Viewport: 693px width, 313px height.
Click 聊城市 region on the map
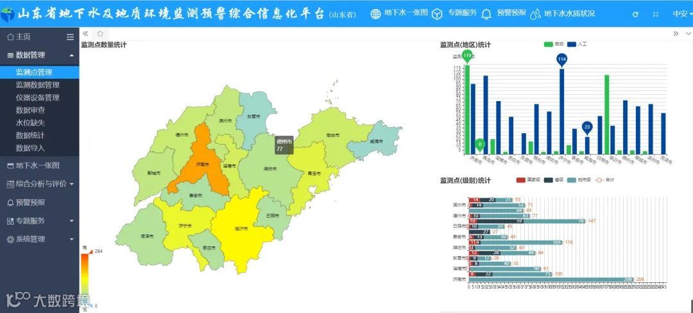coord(153,173)
